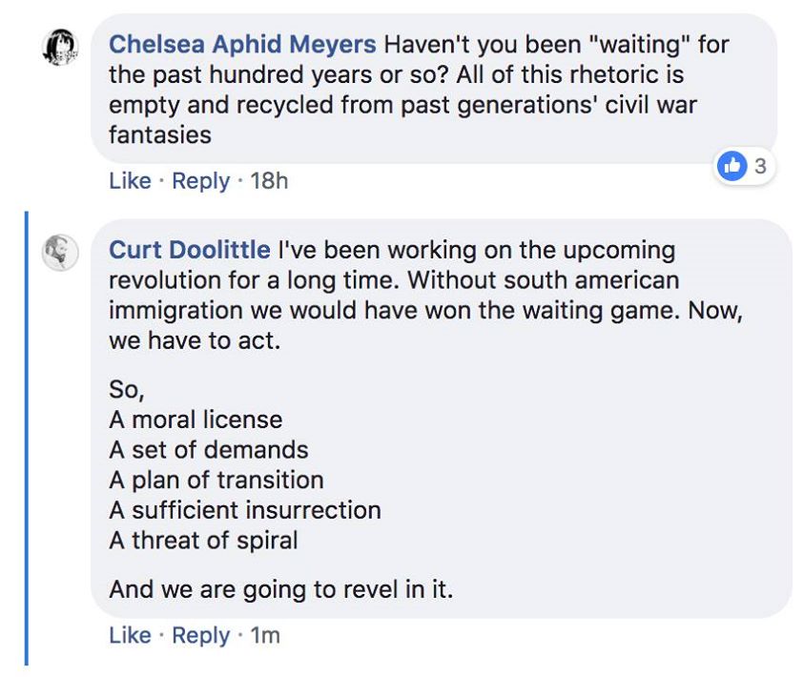Click the "A plan of transition" line
804x677 pixels.
216,480
